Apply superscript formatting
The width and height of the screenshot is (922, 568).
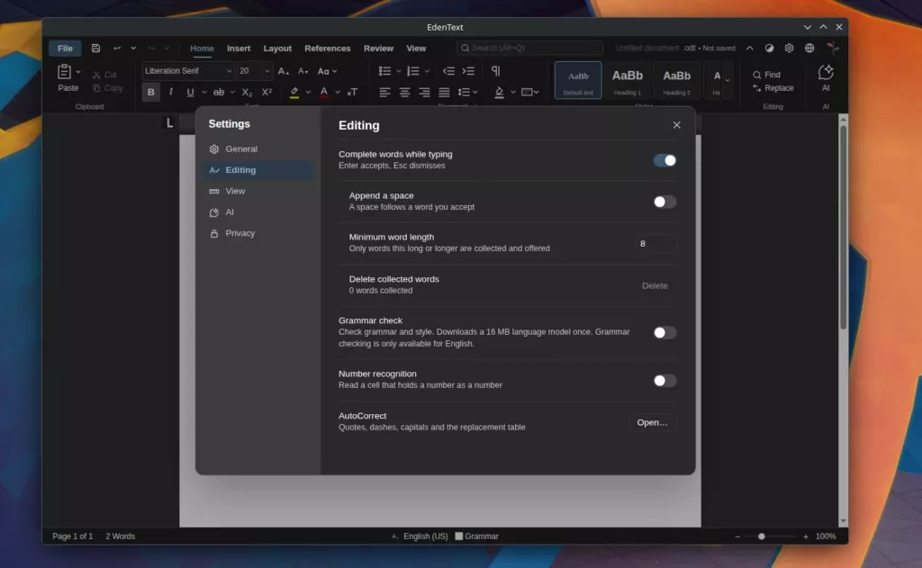[267, 92]
